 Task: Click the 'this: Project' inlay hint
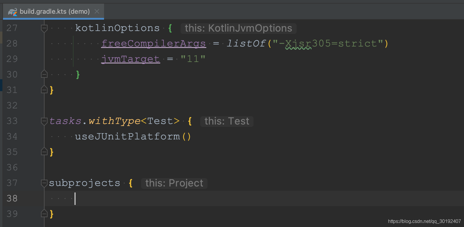[x=174, y=183]
